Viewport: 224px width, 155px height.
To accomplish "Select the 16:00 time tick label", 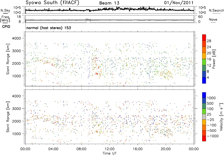I will click(137, 149).
